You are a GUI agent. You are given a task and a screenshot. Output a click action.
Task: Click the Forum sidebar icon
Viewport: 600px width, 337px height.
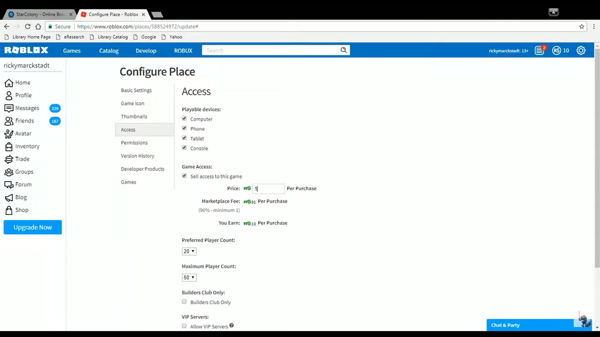9,185
